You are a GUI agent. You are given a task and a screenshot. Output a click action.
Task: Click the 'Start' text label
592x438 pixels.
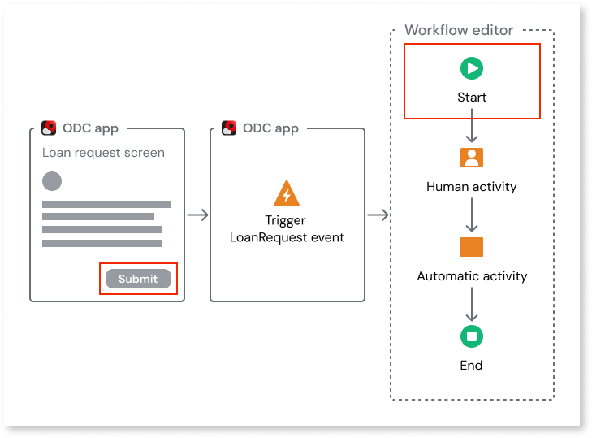[472, 98]
